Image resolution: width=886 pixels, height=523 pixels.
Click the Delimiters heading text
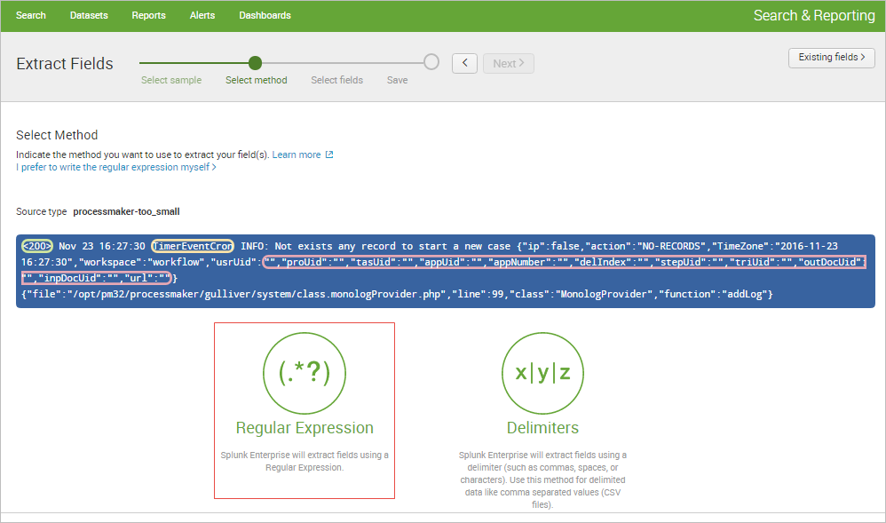pos(542,428)
